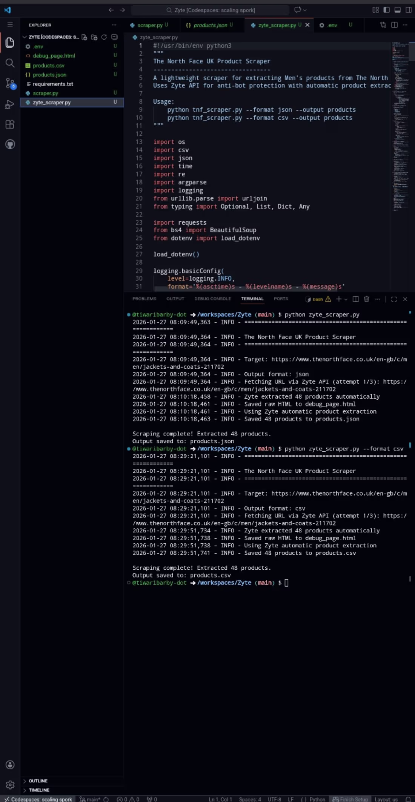Change the UTF-8 encoding selector
Viewport: 415px width, 802px height.
tap(274, 799)
